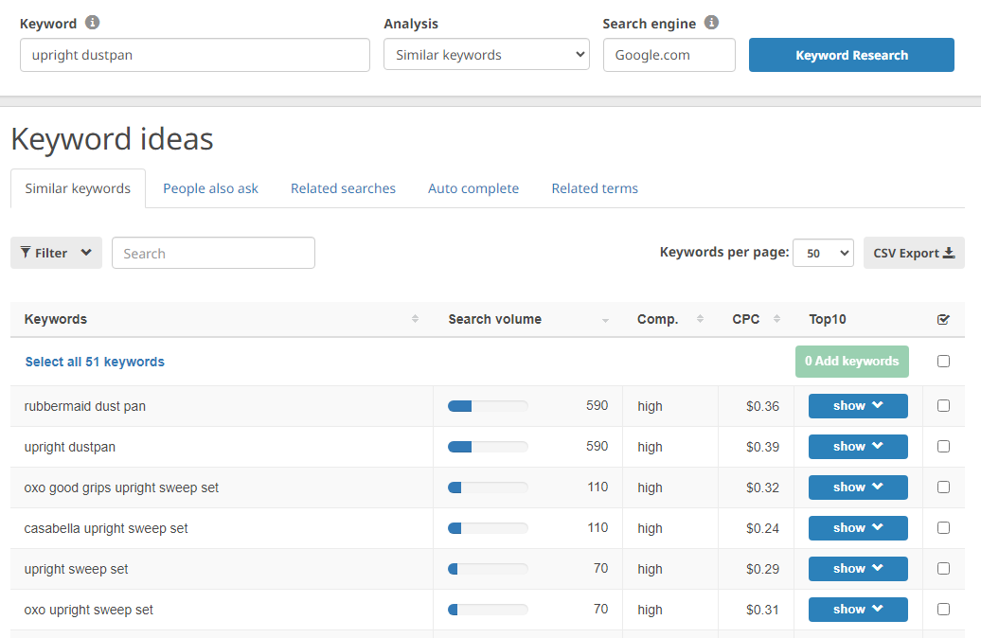
Task: Check the rubbermaid dust pan row checkbox
Action: click(943, 405)
